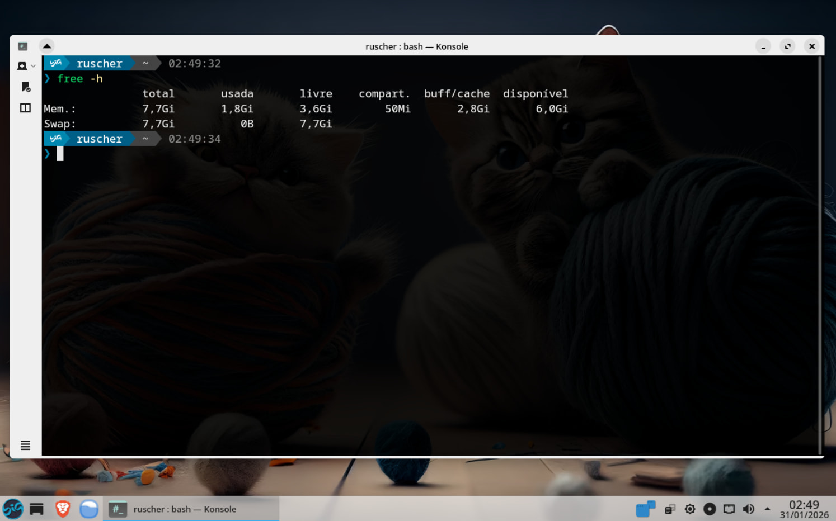This screenshot has height=521, width=836.
Task: Click the brightness tray icon
Action: tap(690, 509)
